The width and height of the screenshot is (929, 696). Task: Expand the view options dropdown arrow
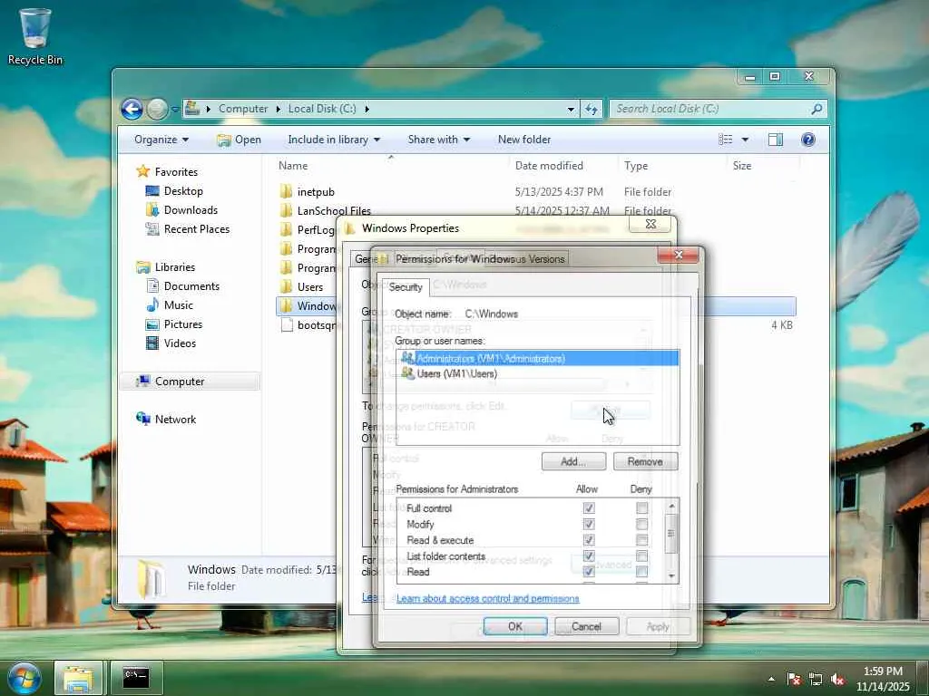point(745,140)
